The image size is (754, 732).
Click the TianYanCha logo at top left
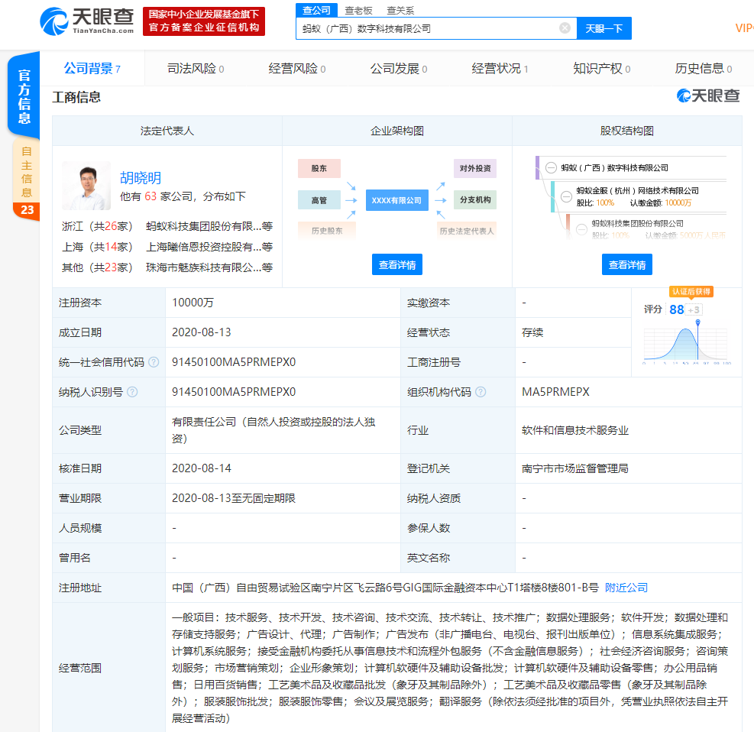(87, 20)
